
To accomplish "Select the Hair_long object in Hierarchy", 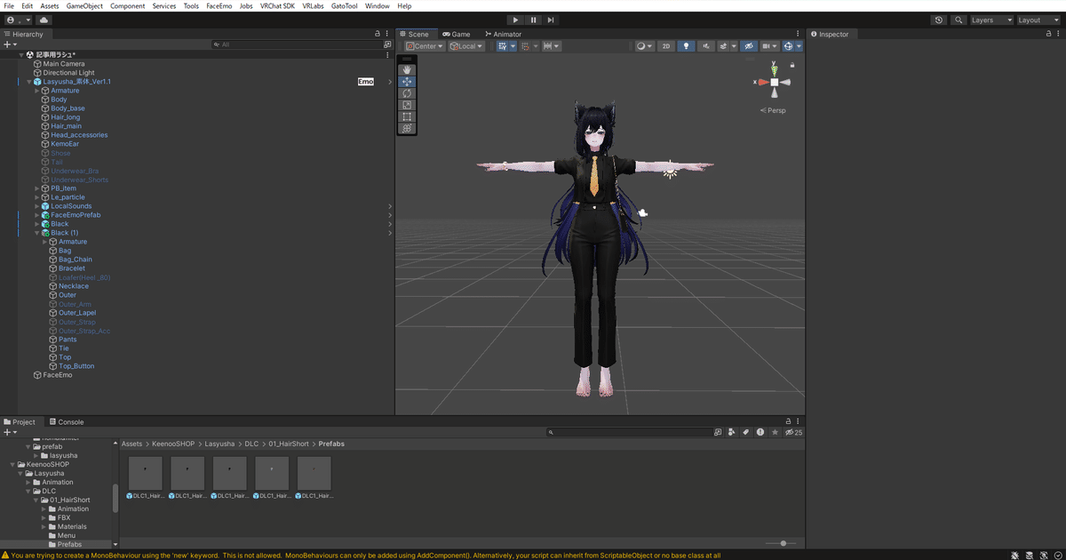I will [65, 117].
